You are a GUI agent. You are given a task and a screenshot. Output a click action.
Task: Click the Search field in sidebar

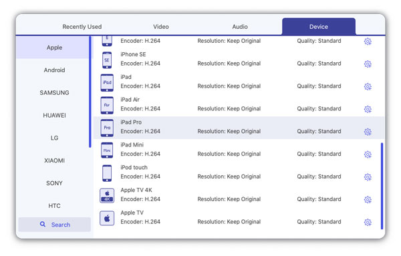click(55, 225)
